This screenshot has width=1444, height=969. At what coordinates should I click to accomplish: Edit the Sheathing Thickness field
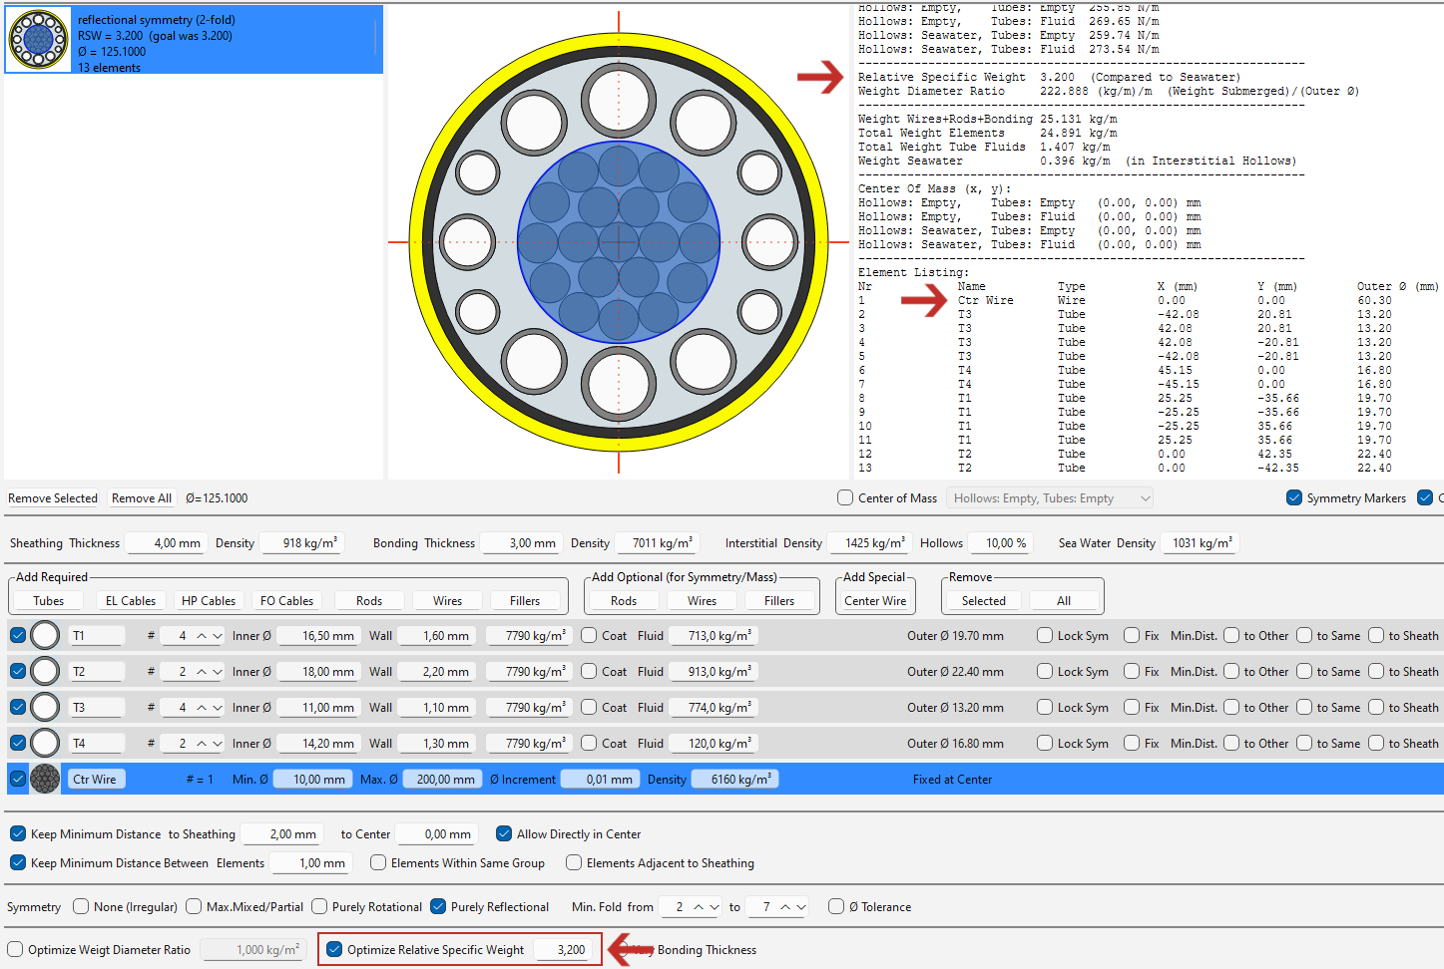click(167, 542)
